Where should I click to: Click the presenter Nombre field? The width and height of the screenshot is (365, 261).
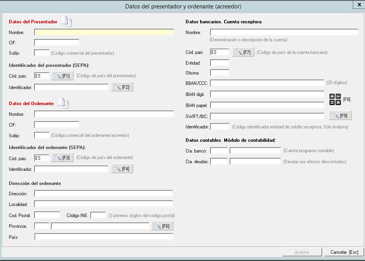pos(104,32)
